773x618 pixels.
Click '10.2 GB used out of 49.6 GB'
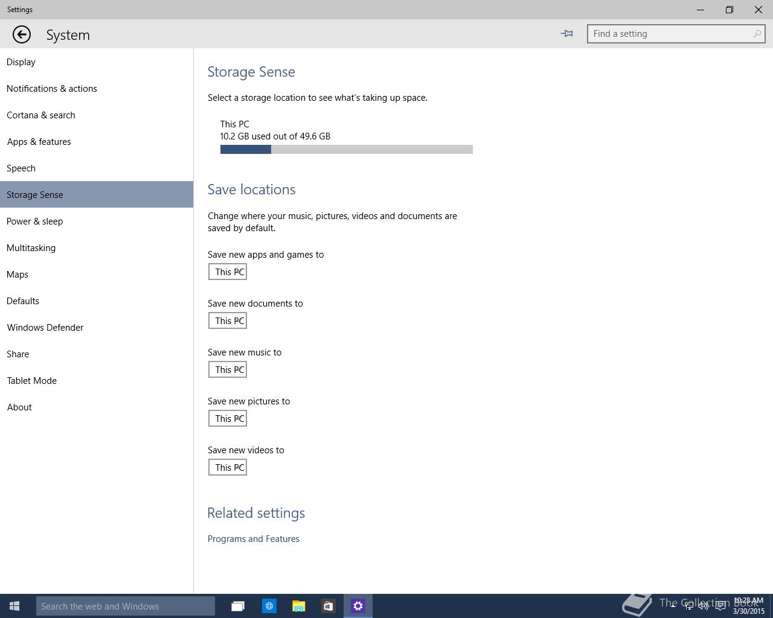(x=275, y=136)
